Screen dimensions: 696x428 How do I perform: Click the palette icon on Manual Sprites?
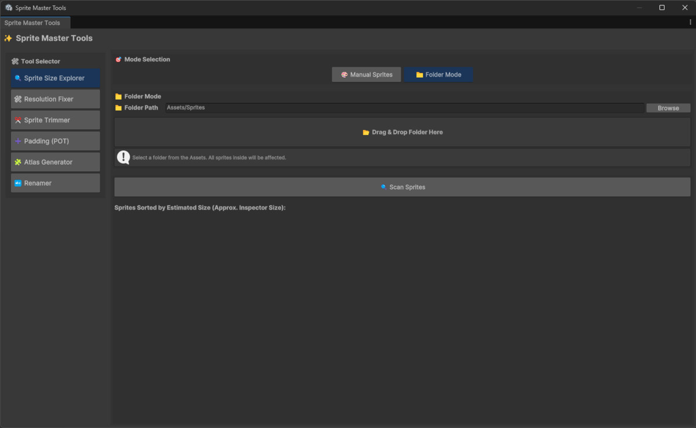[x=344, y=75]
